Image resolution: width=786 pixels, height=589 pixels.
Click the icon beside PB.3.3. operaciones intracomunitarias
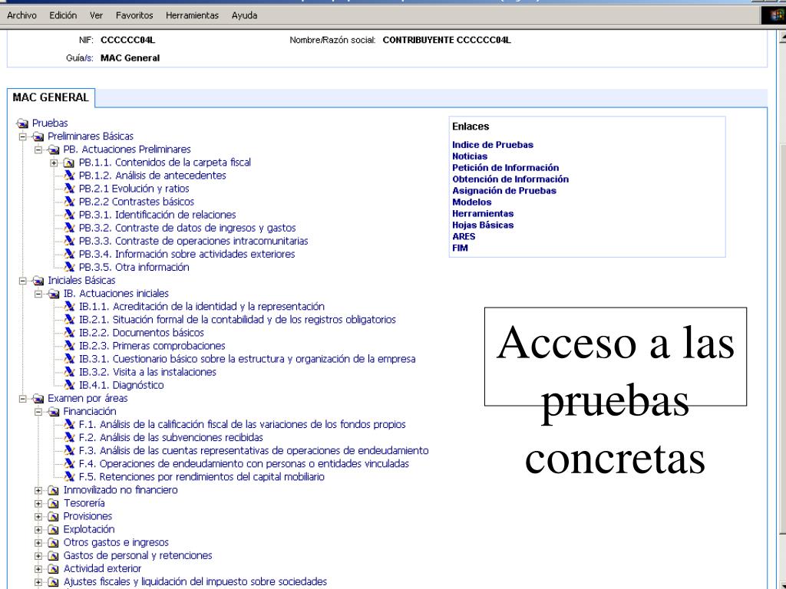pyautogui.click(x=70, y=241)
